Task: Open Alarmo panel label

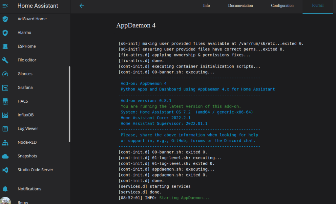Action: [x=24, y=32]
